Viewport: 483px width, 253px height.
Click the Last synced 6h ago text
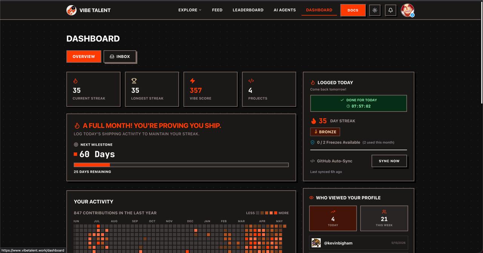point(326,172)
